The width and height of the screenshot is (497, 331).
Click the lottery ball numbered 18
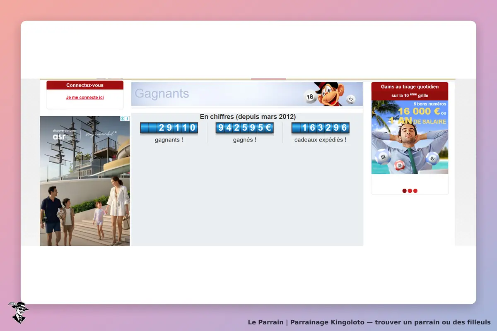point(310,97)
